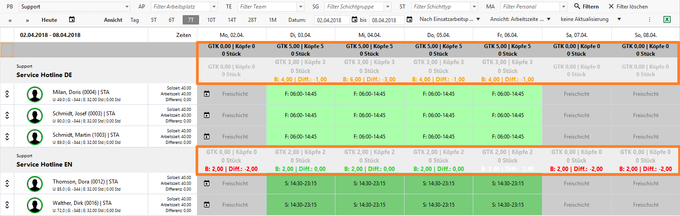Go to previous period with double-left arrow
This screenshot has width=680, height=216.
click(x=10, y=20)
